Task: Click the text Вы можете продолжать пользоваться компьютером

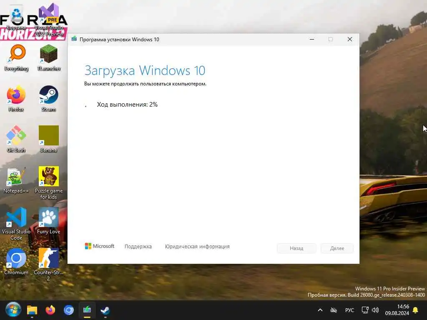Action: (x=145, y=84)
